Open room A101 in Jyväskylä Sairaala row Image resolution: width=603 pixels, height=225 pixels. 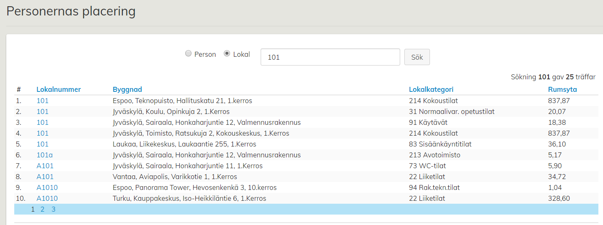click(45, 166)
